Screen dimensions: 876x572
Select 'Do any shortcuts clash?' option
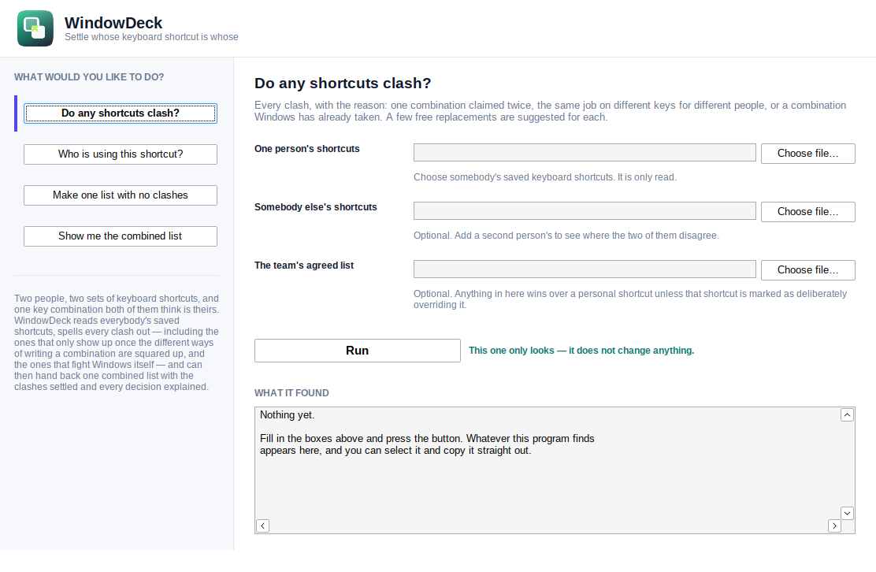120,113
